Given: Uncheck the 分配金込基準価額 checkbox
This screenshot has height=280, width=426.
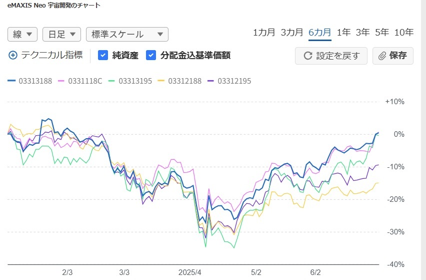Looking at the screenshot, I should pos(151,55).
